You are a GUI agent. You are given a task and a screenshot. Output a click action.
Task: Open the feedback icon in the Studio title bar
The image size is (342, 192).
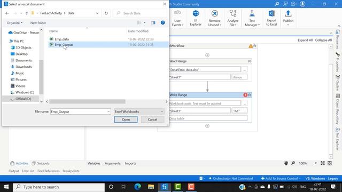coord(285,4)
